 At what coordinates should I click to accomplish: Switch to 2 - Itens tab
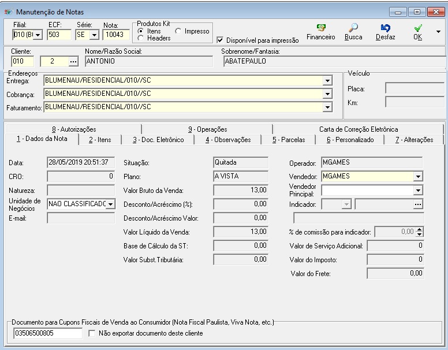(100, 140)
